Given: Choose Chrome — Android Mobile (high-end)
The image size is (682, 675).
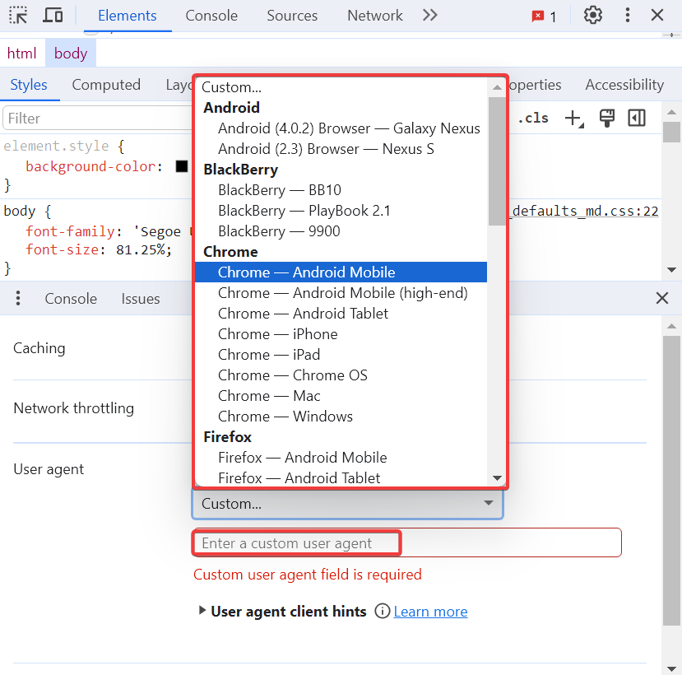Looking at the screenshot, I should [x=341, y=293].
